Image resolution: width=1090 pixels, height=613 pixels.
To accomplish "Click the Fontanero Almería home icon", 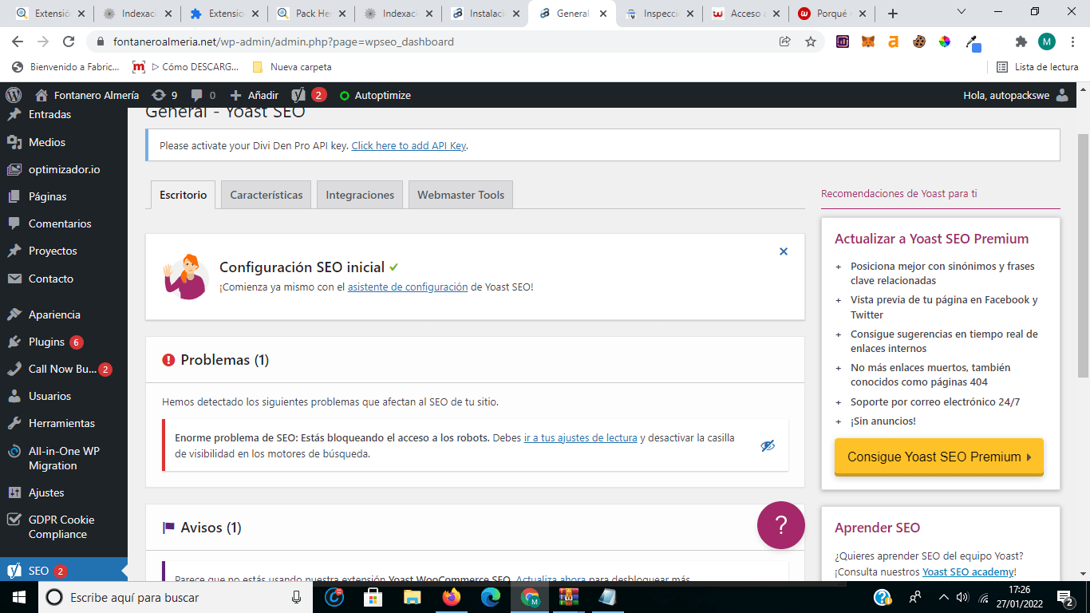I will pyautogui.click(x=41, y=95).
